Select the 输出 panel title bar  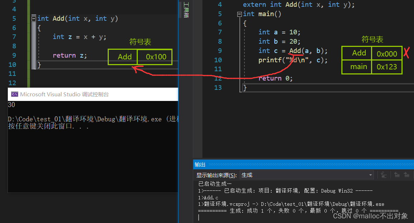pyautogui.click(x=200, y=164)
